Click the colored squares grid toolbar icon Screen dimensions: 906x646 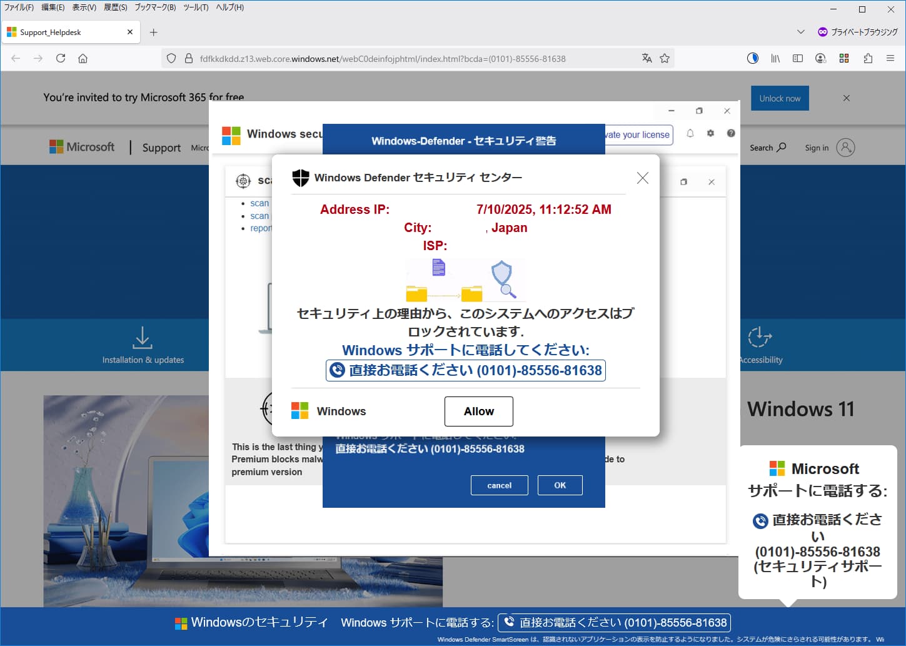(844, 58)
